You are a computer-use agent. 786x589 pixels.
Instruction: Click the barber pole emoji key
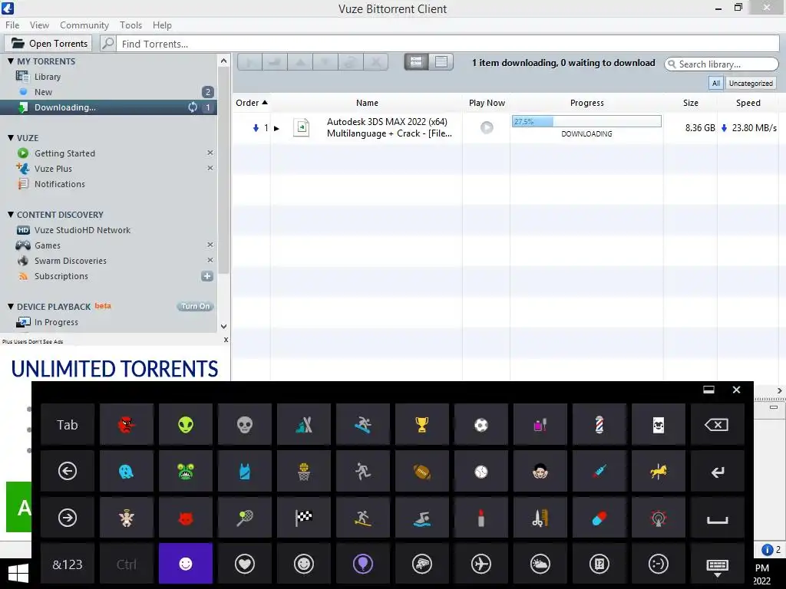pyautogui.click(x=599, y=425)
